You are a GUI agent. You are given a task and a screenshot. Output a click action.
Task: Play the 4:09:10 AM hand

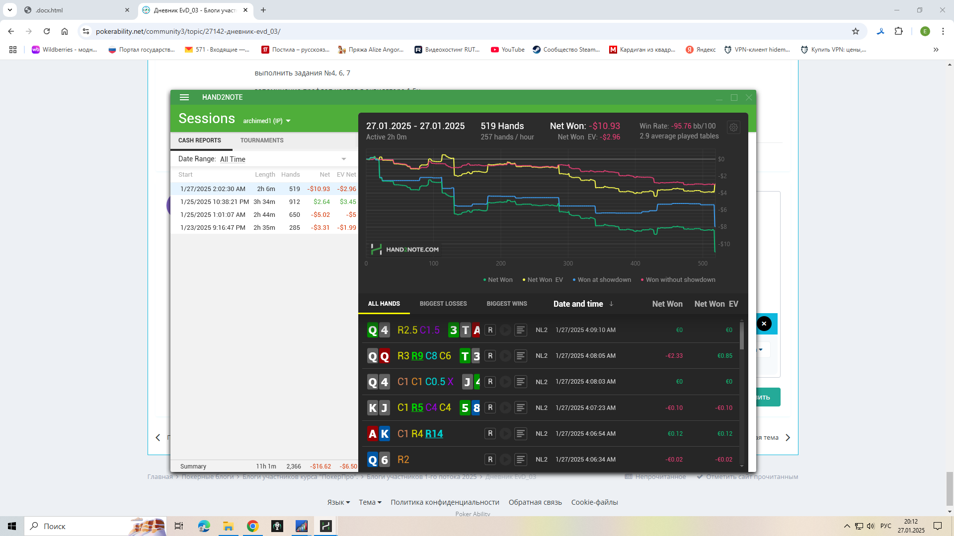505,330
